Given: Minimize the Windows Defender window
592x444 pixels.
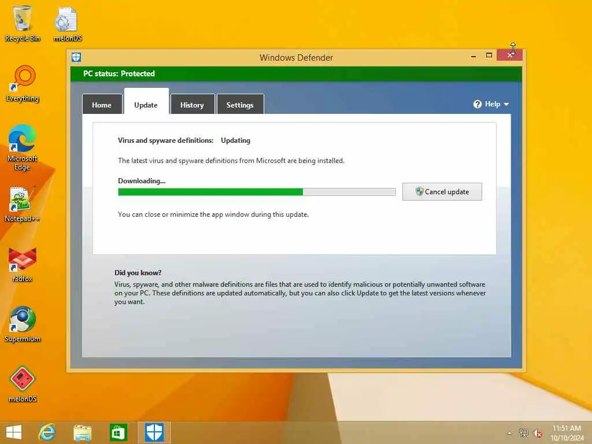Looking at the screenshot, I should (x=473, y=56).
